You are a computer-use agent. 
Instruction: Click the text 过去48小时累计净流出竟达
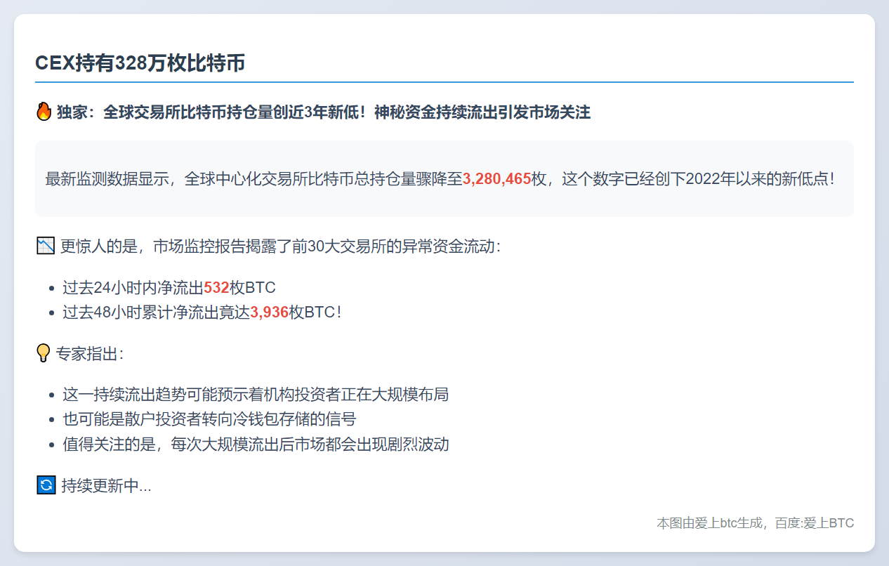click(156, 312)
